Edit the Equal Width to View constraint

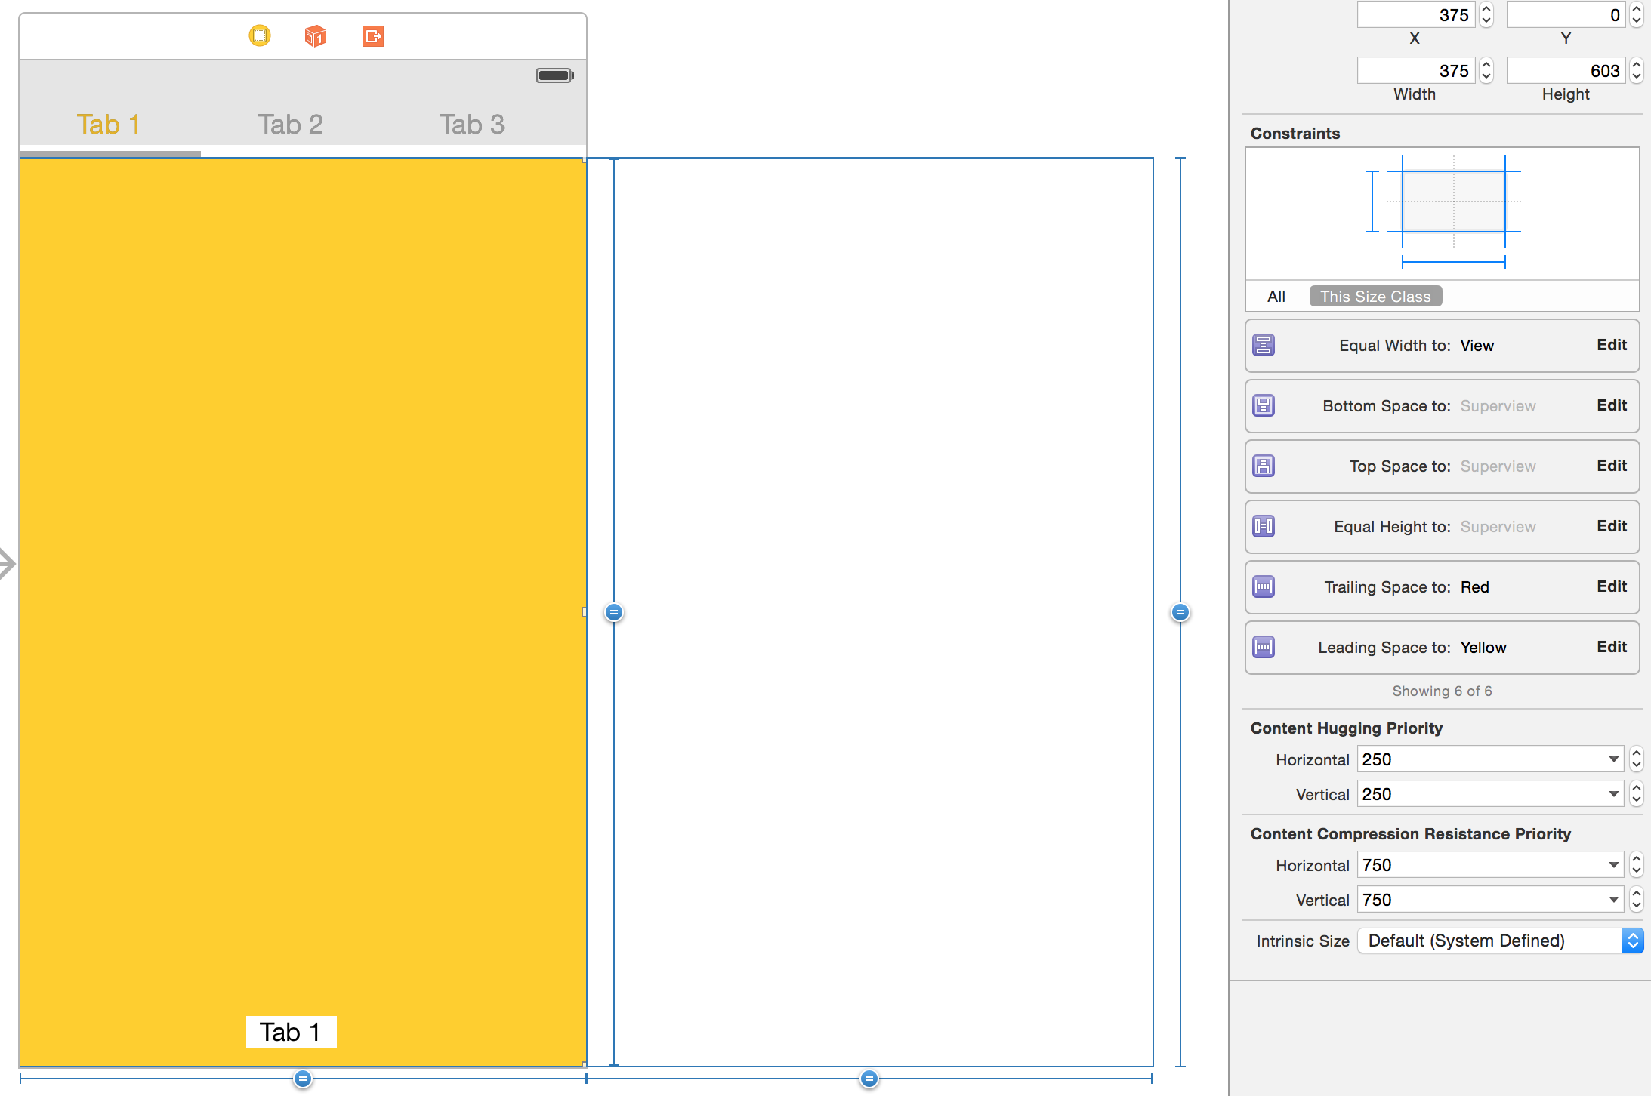(x=1611, y=345)
